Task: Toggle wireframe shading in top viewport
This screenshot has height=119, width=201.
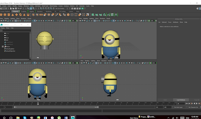Action: (x=32, y=21)
